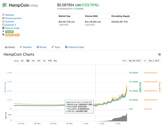Click the calendar icon beside Historical Data

(x=66, y=47)
